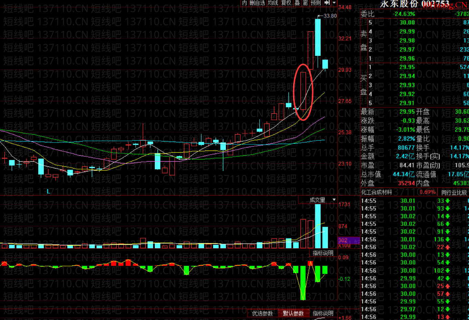
Task: Click the 市盈 value 84.41
Action: point(407,166)
